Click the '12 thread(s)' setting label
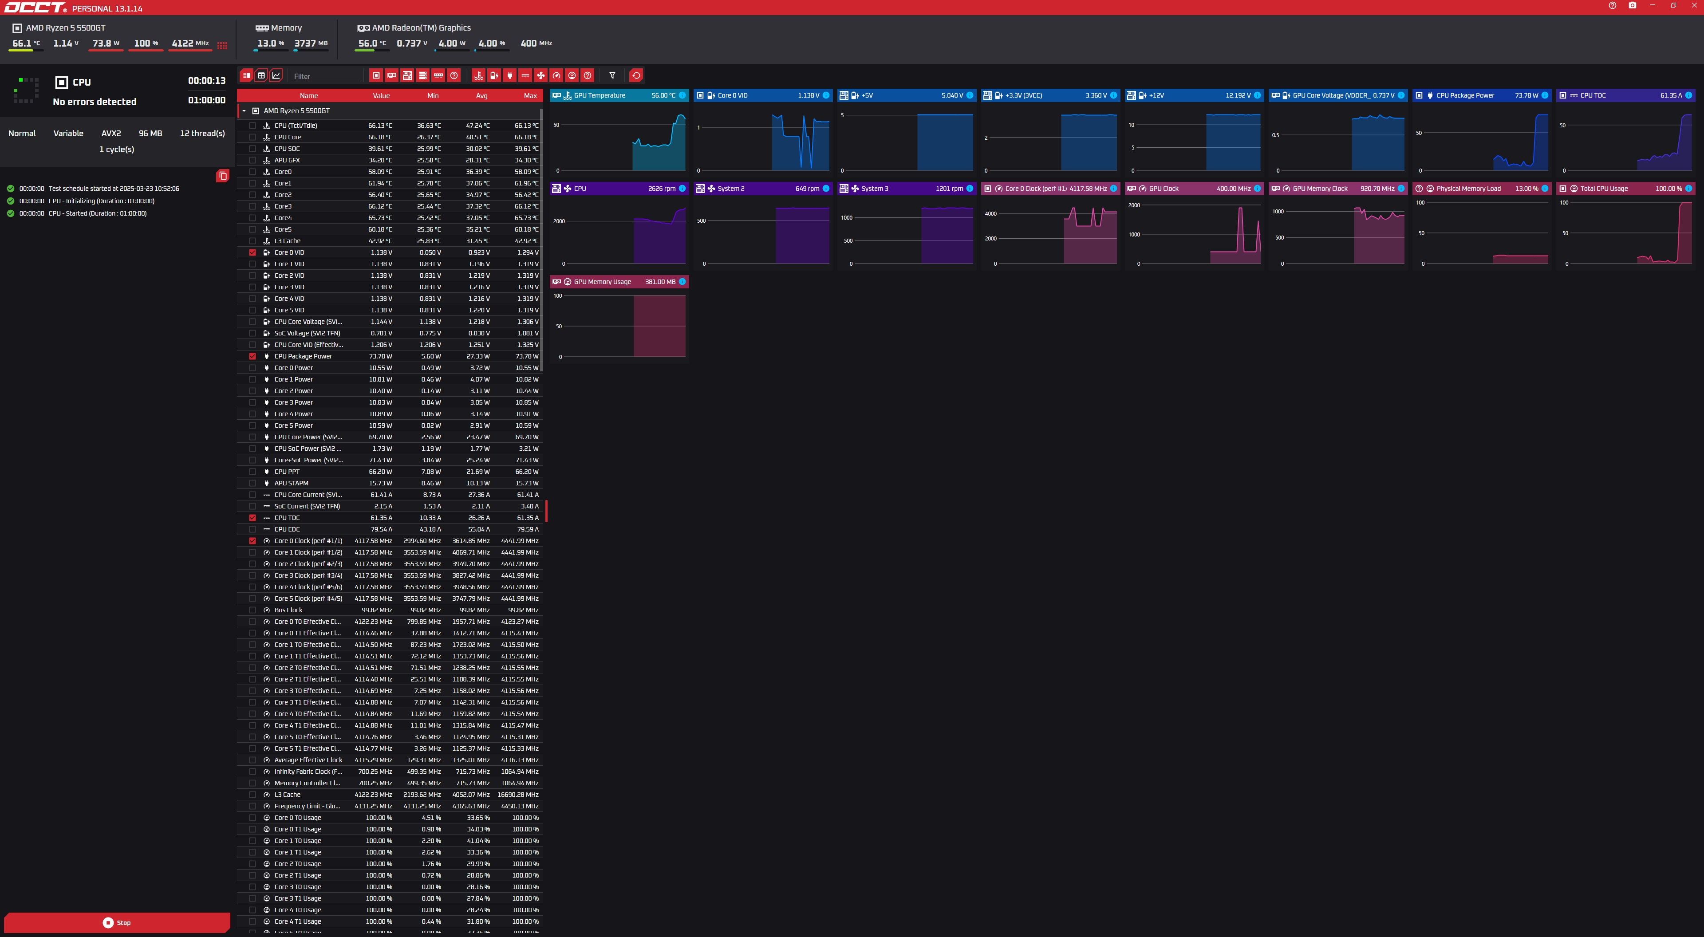Image resolution: width=1704 pixels, height=937 pixels. point(202,134)
